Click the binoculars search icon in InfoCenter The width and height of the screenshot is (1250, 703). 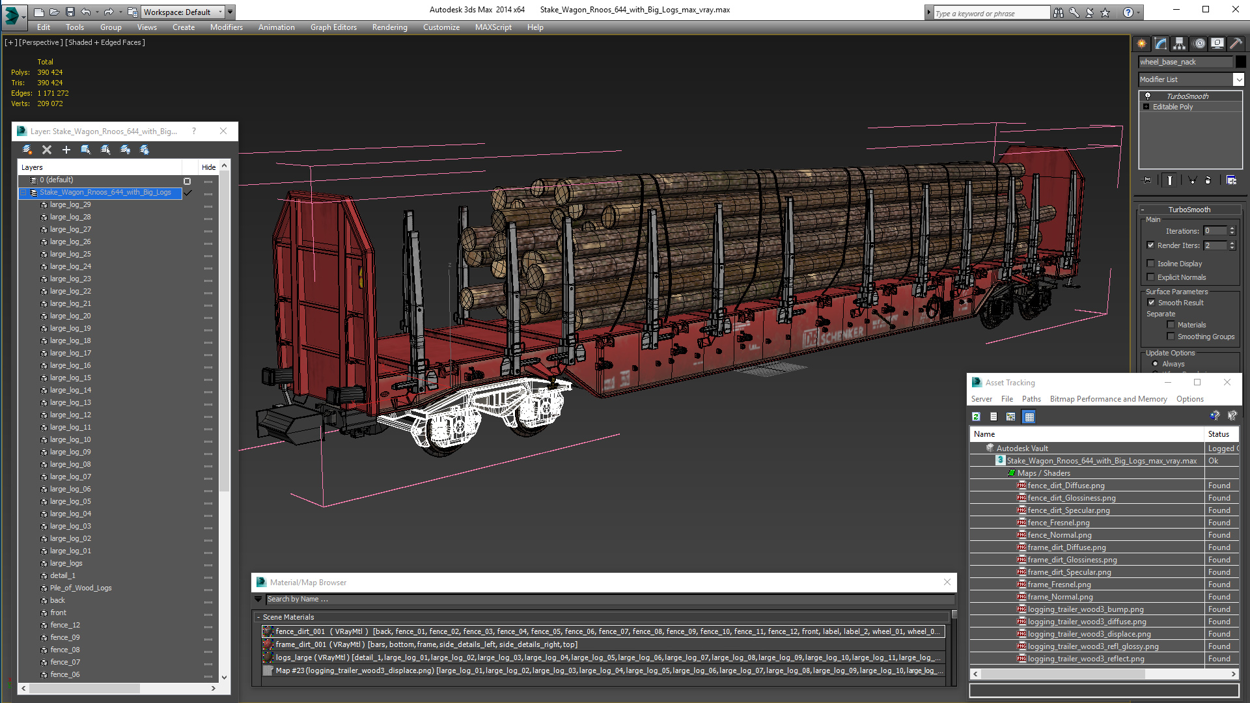click(x=1059, y=12)
